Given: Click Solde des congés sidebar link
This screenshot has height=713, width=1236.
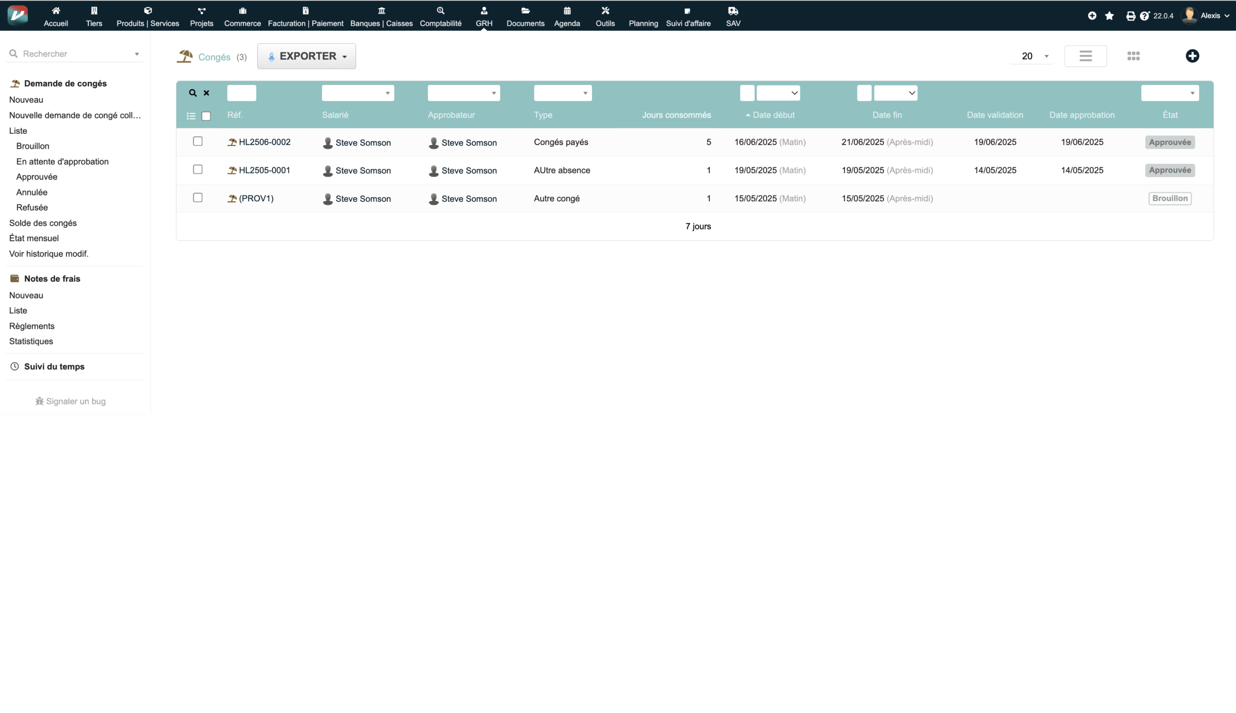Looking at the screenshot, I should [x=43, y=223].
